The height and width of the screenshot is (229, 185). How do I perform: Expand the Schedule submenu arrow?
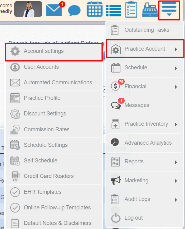tap(176, 68)
